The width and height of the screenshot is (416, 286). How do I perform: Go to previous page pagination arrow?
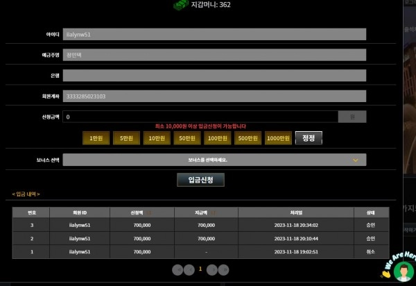(189, 270)
